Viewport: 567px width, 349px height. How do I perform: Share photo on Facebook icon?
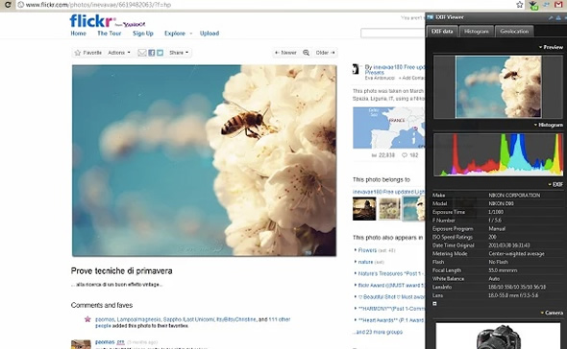[x=152, y=53]
